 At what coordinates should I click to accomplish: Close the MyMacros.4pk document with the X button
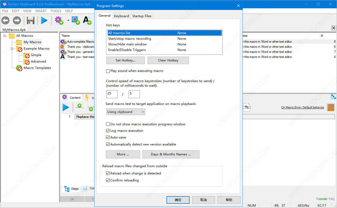pyautogui.click(x=334, y=28)
